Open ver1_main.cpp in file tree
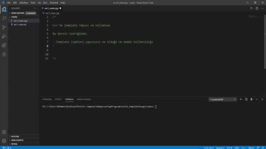Image resolution: width=266 pixels, height=149 pixels. [20, 21]
